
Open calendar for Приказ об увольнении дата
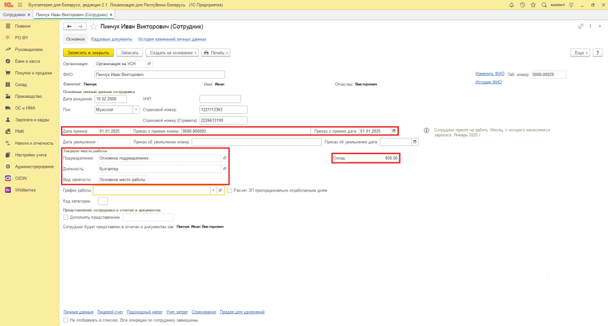point(415,142)
